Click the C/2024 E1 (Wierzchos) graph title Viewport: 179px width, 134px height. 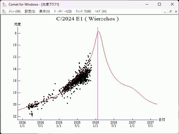tap(87, 19)
